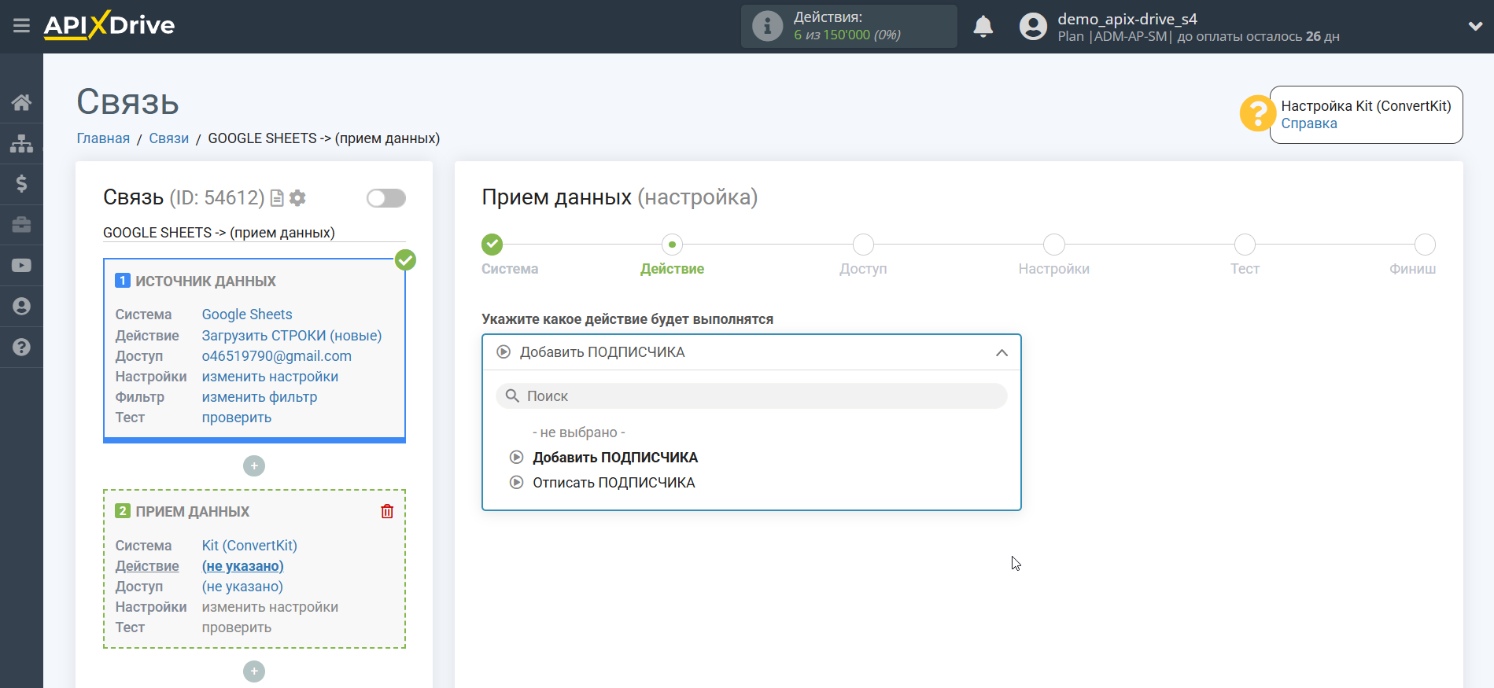
Task: Go to the Финиш step
Action: (1425, 245)
